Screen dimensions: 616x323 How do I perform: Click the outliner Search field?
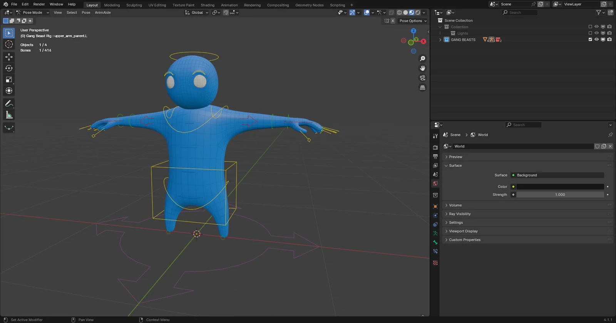pos(520,13)
